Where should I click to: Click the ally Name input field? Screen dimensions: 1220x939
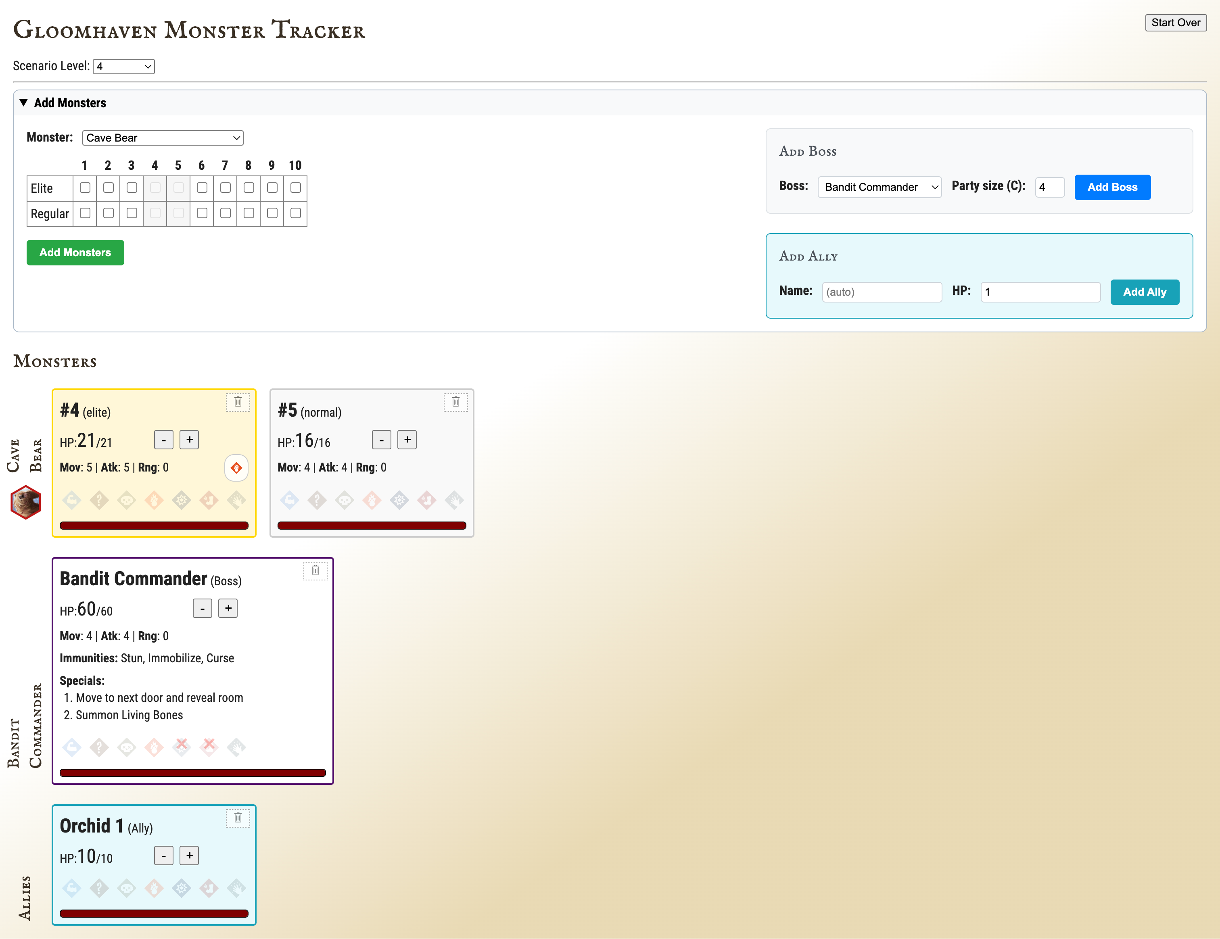pyautogui.click(x=882, y=292)
